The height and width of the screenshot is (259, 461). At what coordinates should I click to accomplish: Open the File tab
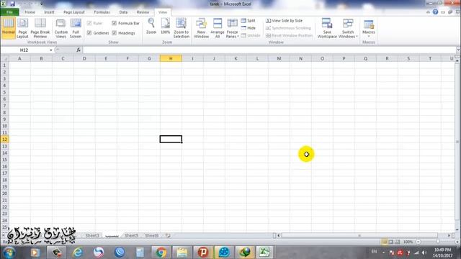point(9,12)
